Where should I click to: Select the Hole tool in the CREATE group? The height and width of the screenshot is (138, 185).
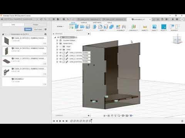88,27
